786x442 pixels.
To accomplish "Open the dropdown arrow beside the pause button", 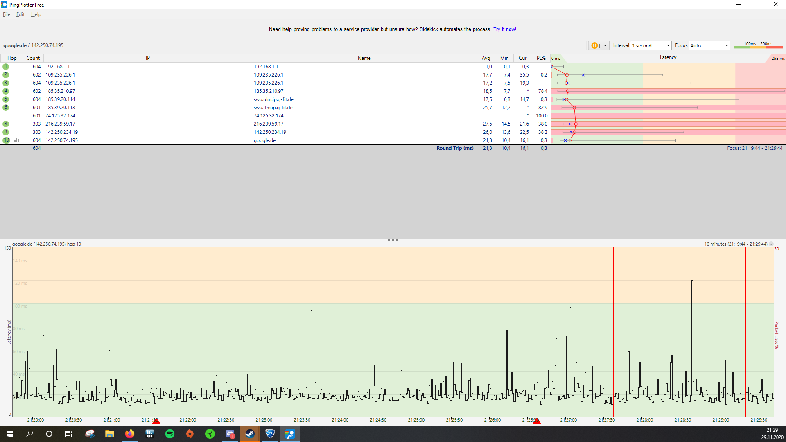I will [605, 45].
